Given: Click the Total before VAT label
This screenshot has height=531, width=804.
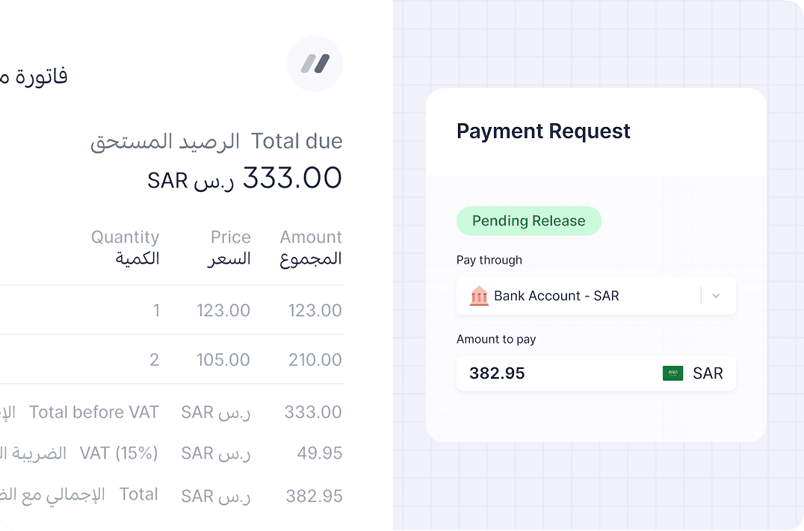Looking at the screenshot, I should pyautogui.click(x=94, y=412).
